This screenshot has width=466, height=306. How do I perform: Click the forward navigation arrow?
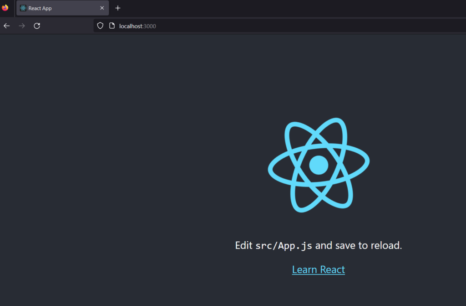(x=21, y=26)
